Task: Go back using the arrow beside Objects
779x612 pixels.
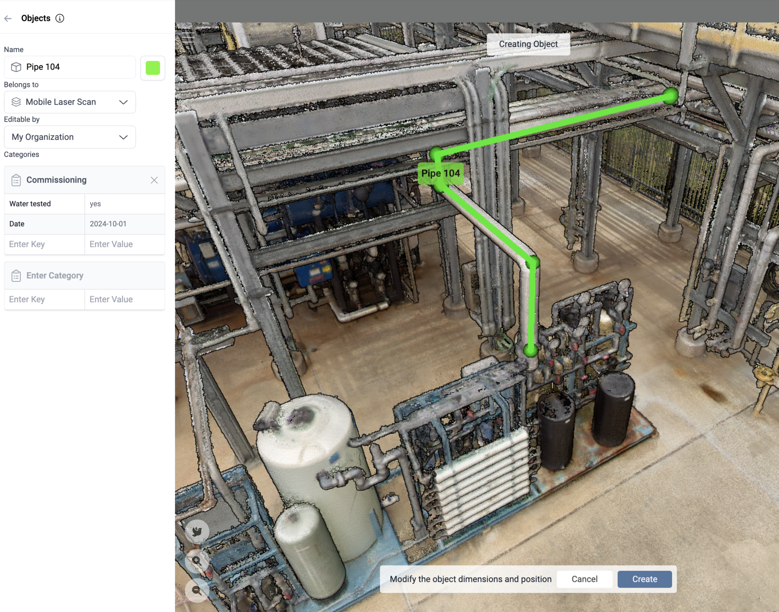Action: click(x=8, y=18)
